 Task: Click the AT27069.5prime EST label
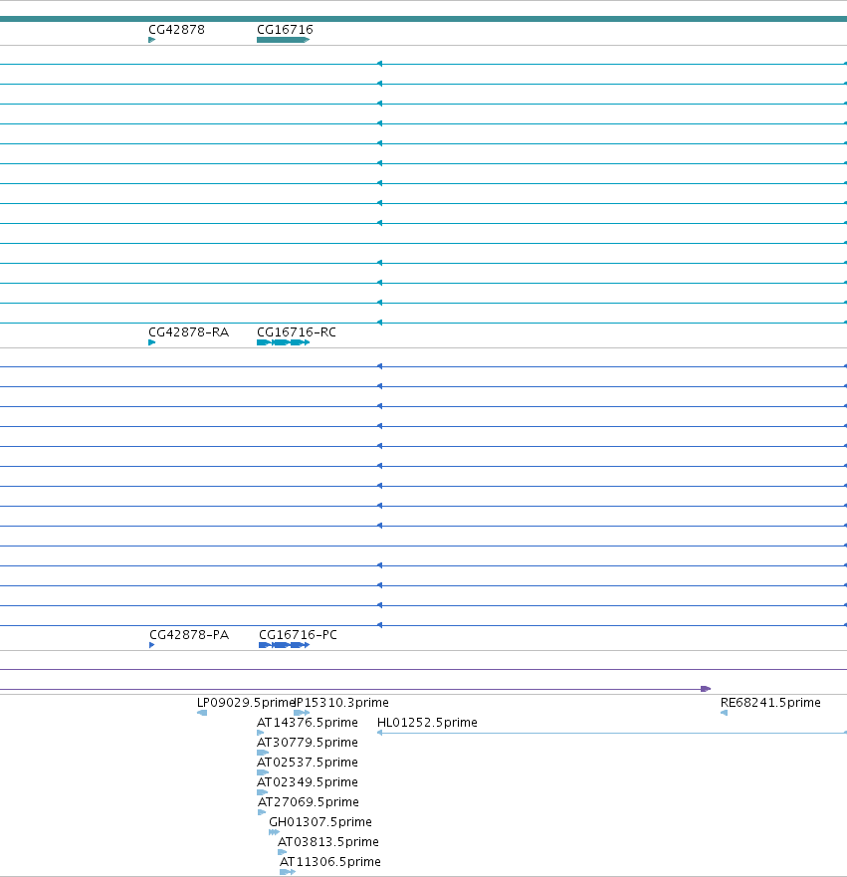tap(309, 802)
